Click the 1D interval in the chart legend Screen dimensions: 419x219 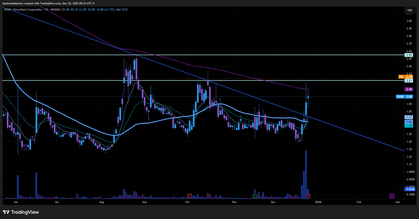point(47,9)
